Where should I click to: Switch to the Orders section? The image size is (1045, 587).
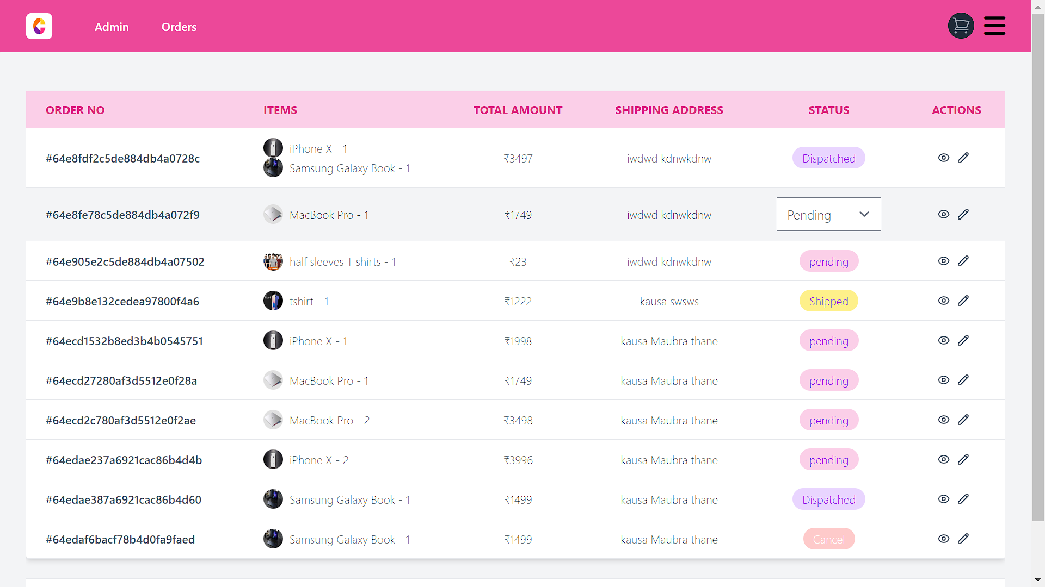pyautogui.click(x=179, y=27)
